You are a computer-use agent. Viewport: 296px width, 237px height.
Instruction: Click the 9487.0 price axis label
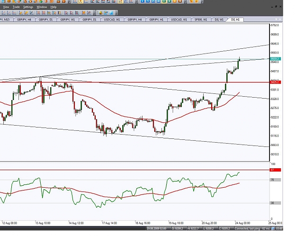[x=275, y=72]
